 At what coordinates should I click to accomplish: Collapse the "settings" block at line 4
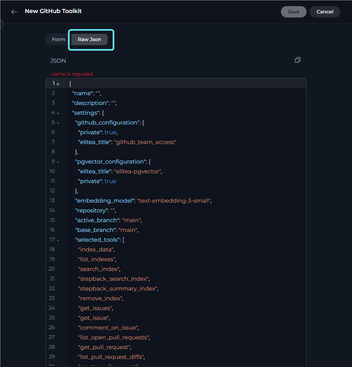(58, 113)
